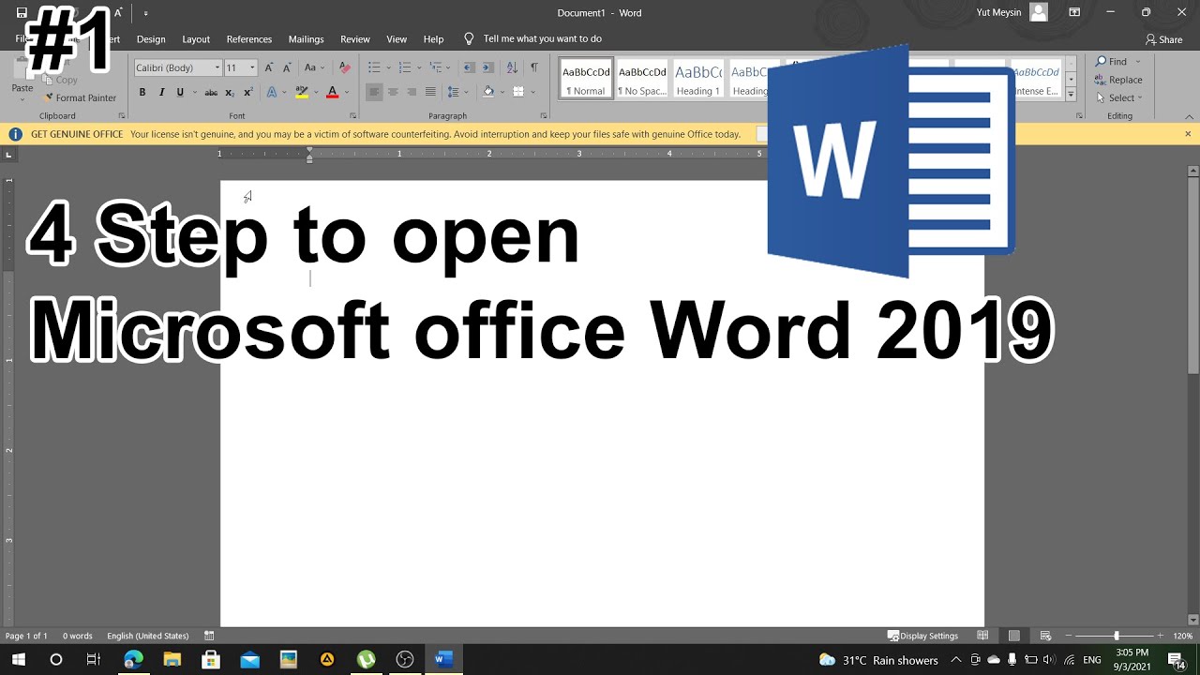
Task: Sort paragraphs with the A-Z icon
Action: click(x=512, y=67)
